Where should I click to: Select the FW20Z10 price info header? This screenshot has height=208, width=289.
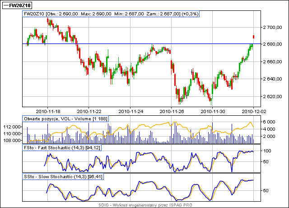coord(111,14)
